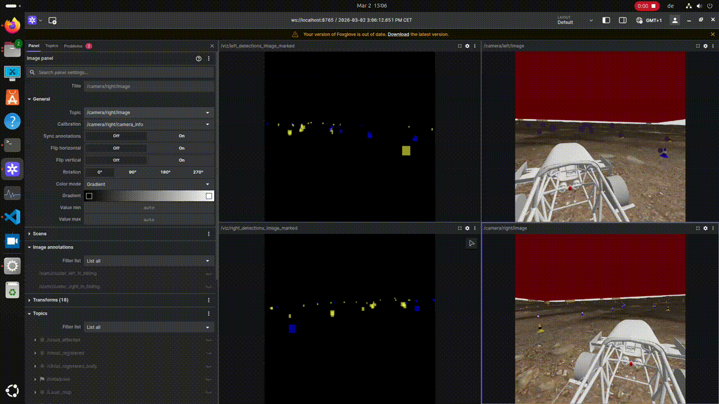Toggle visibility of /slam/cluster_left_in_bbimg annotation
The width and height of the screenshot is (719, 404).
tap(209, 273)
